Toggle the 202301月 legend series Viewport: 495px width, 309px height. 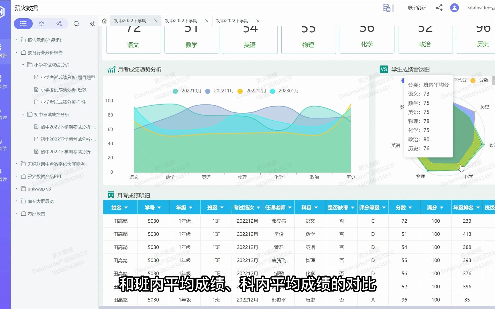(284, 91)
